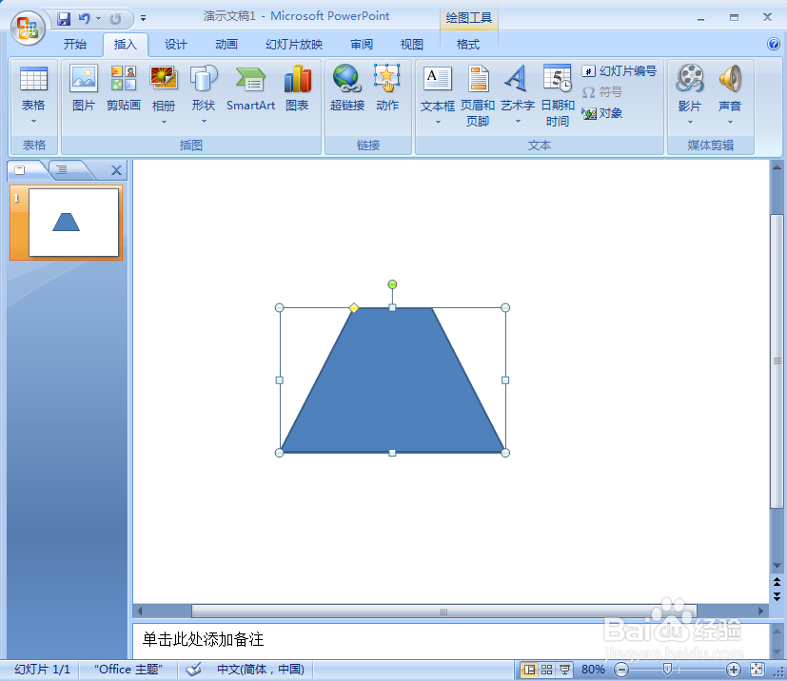Image resolution: width=787 pixels, height=681 pixels.
Task: Assign an action with 动作
Action: (387, 88)
